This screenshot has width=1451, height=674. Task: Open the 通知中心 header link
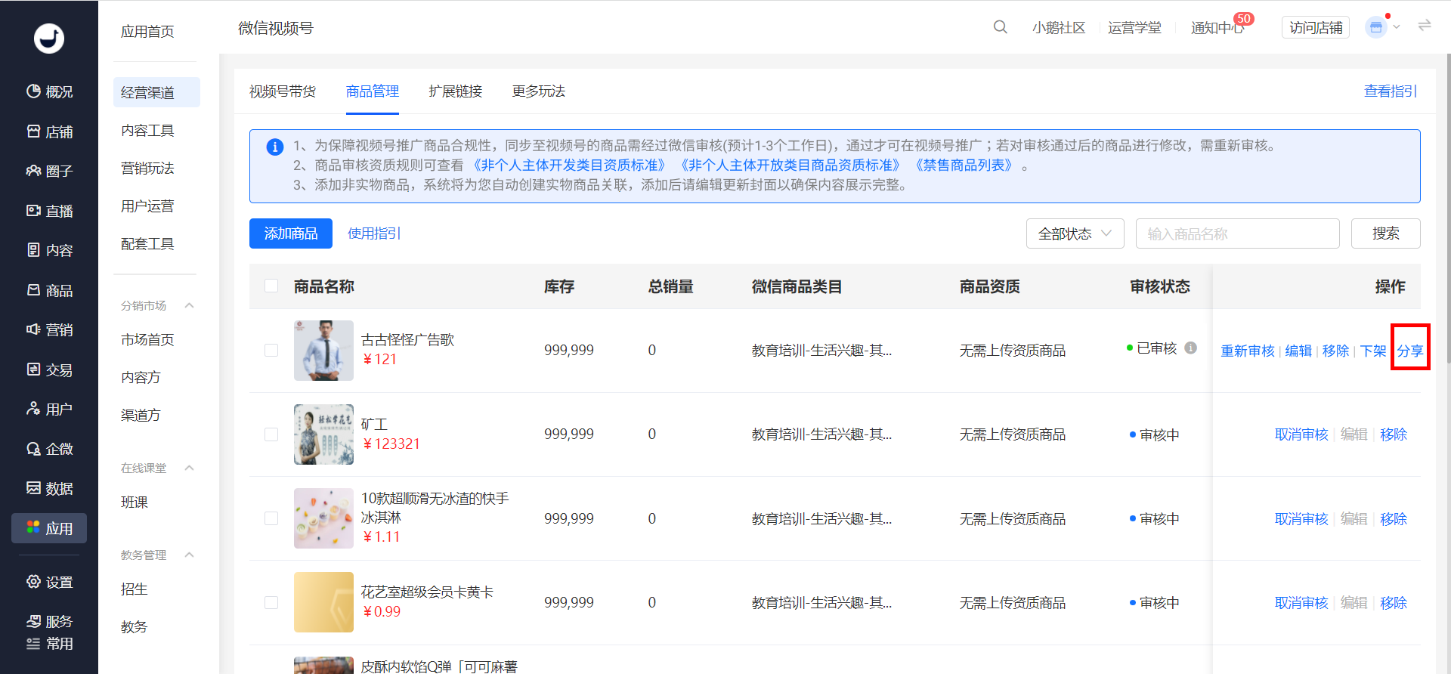(1217, 28)
